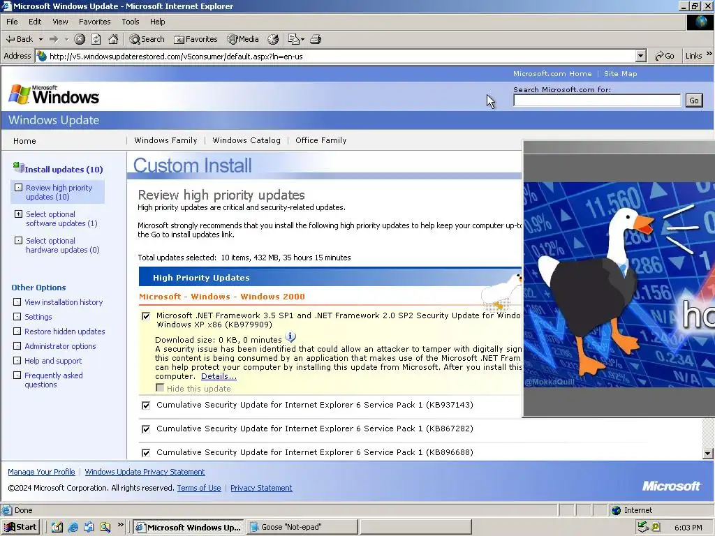Open the Media toolbar pane
This screenshot has width=715, height=536.
[x=243, y=39]
